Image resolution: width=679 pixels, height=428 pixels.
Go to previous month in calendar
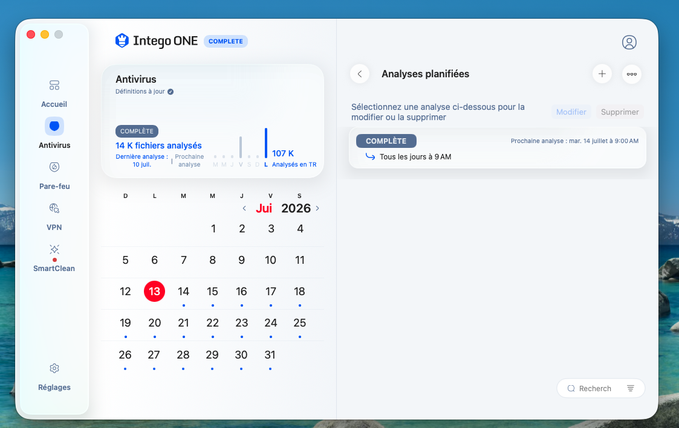pos(244,208)
